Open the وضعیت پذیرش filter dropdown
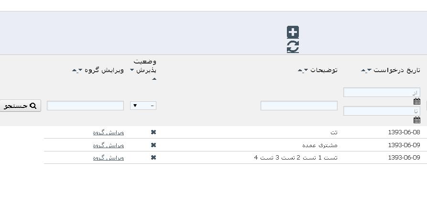 pyautogui.click(x=143, y=106)
